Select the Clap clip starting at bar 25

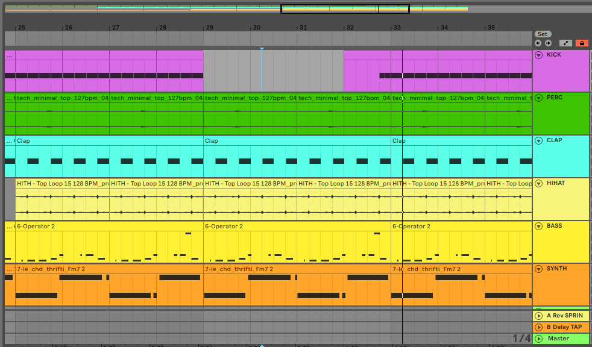coord(110,141)
